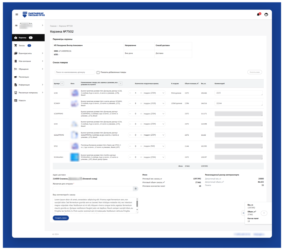
Task: Expand the Рекламные материалы submenu chevron
Action: click(x=42, y=92)
